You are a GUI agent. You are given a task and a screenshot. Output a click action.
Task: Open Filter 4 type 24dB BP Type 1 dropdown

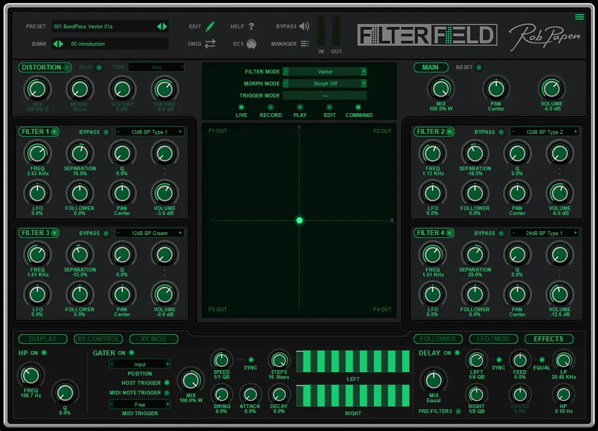(545, 233)
